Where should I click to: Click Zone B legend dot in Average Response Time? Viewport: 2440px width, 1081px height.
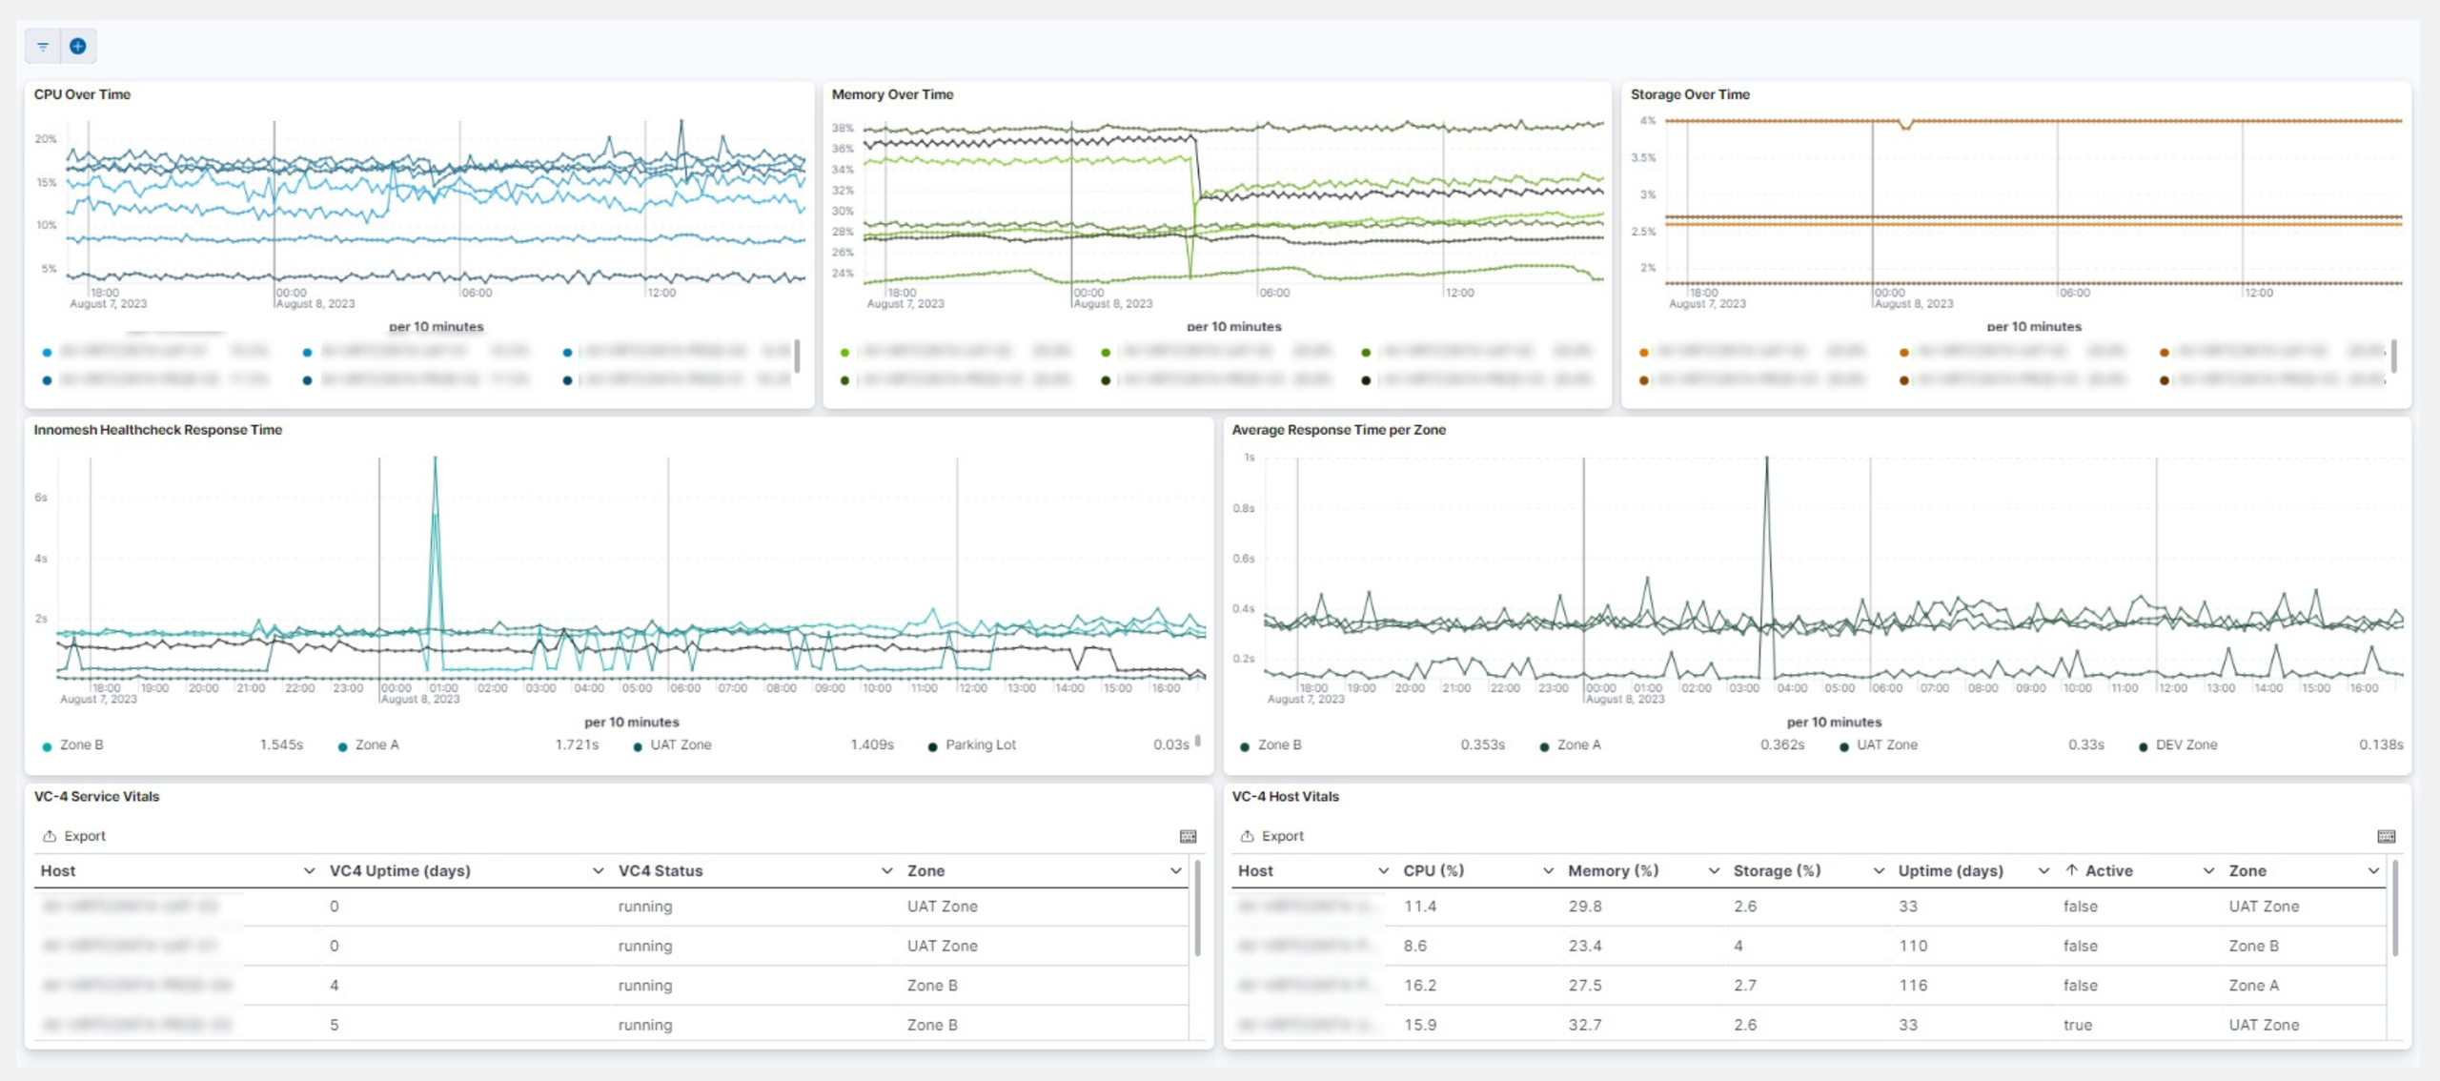click(x=1245, y=746)
